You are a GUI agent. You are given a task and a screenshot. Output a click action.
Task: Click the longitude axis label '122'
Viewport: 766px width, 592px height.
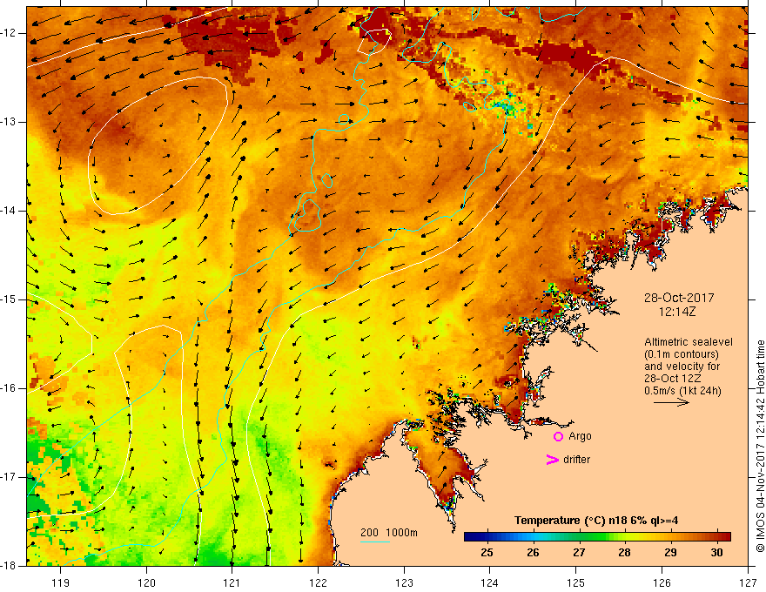pyautogui.click(x=318, y=582)
